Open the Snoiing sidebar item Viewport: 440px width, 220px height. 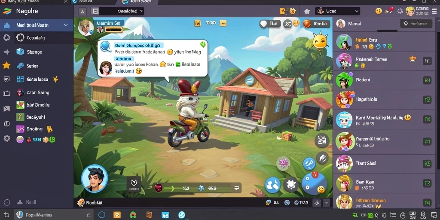tap(34, 129)
